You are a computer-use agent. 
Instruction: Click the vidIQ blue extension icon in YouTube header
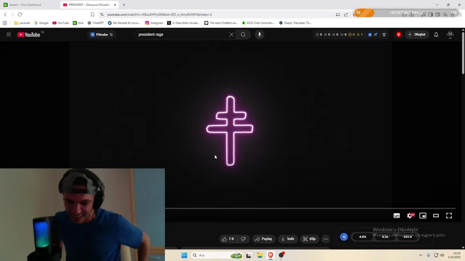[370, 34]
